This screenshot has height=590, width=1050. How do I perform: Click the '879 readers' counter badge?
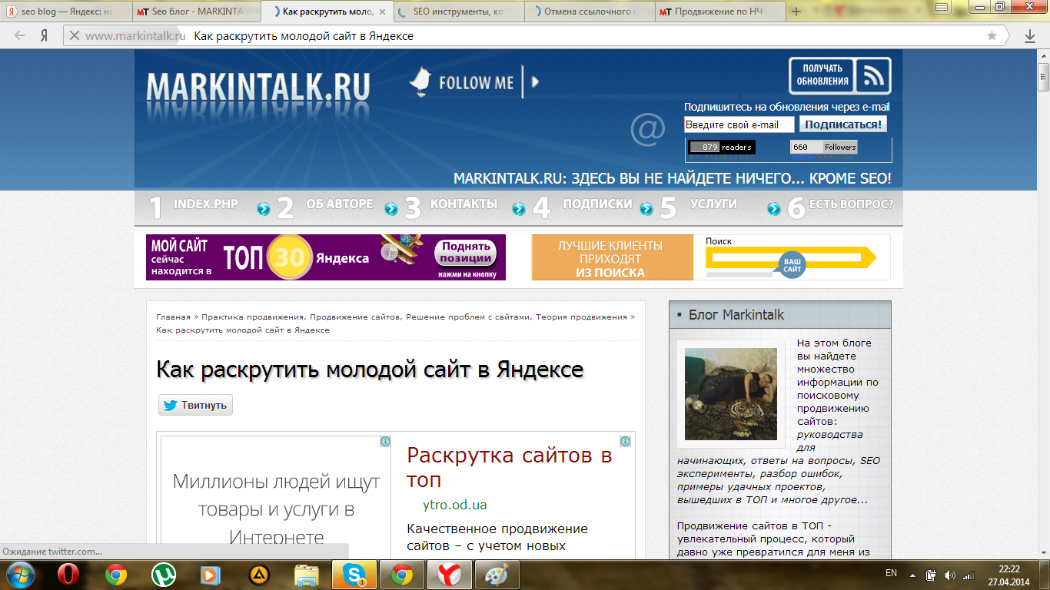pos(722,147)
